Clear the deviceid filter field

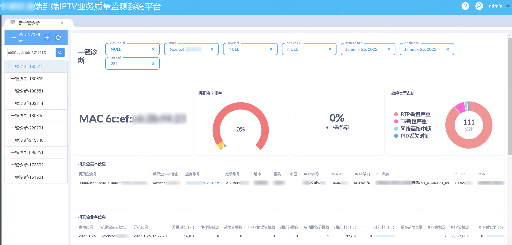[153, 49]
